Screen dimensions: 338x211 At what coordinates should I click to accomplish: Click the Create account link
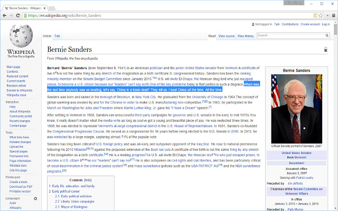click(x=310, y=24)
